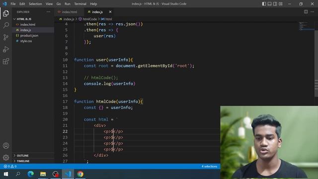This screenshot has height=179, width=318.
Task: Open the Run menu
Action: (68, 4)
